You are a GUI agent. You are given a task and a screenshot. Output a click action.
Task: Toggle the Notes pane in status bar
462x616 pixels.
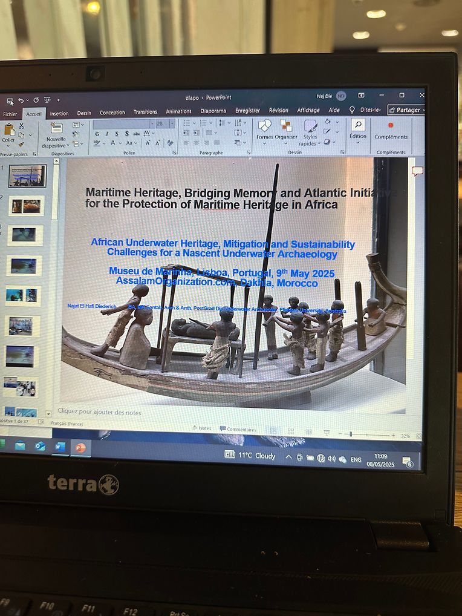click(x=202, y=428)
